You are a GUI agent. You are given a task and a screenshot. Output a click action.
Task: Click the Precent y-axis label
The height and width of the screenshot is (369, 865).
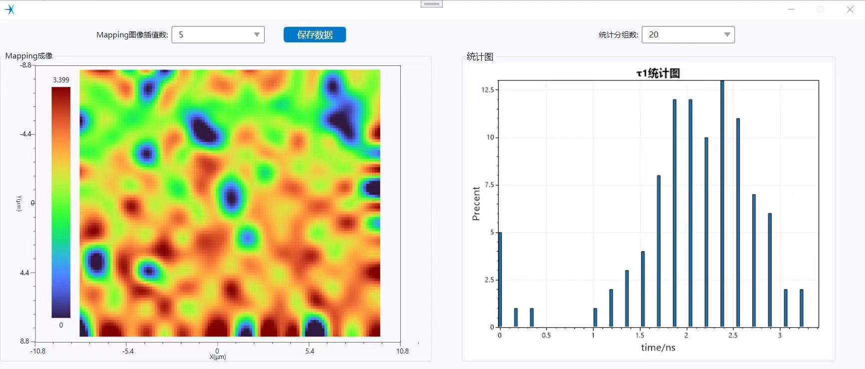tap(476, 204)
